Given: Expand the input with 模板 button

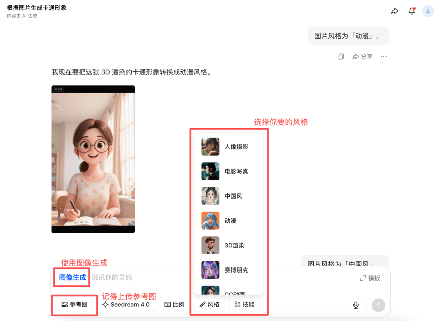Looking at the screenshot, I should [370, 278].
